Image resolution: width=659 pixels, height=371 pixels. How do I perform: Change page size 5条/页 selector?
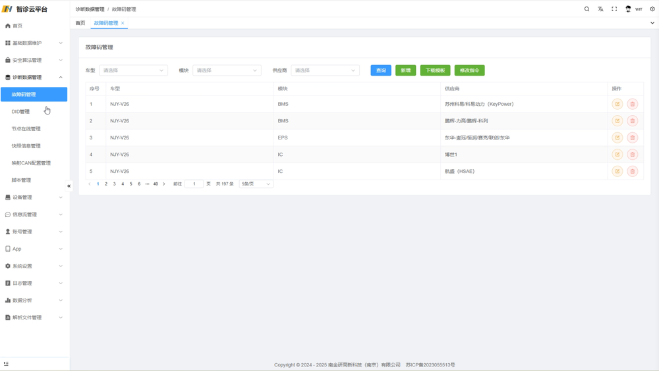tap(256, 184)
